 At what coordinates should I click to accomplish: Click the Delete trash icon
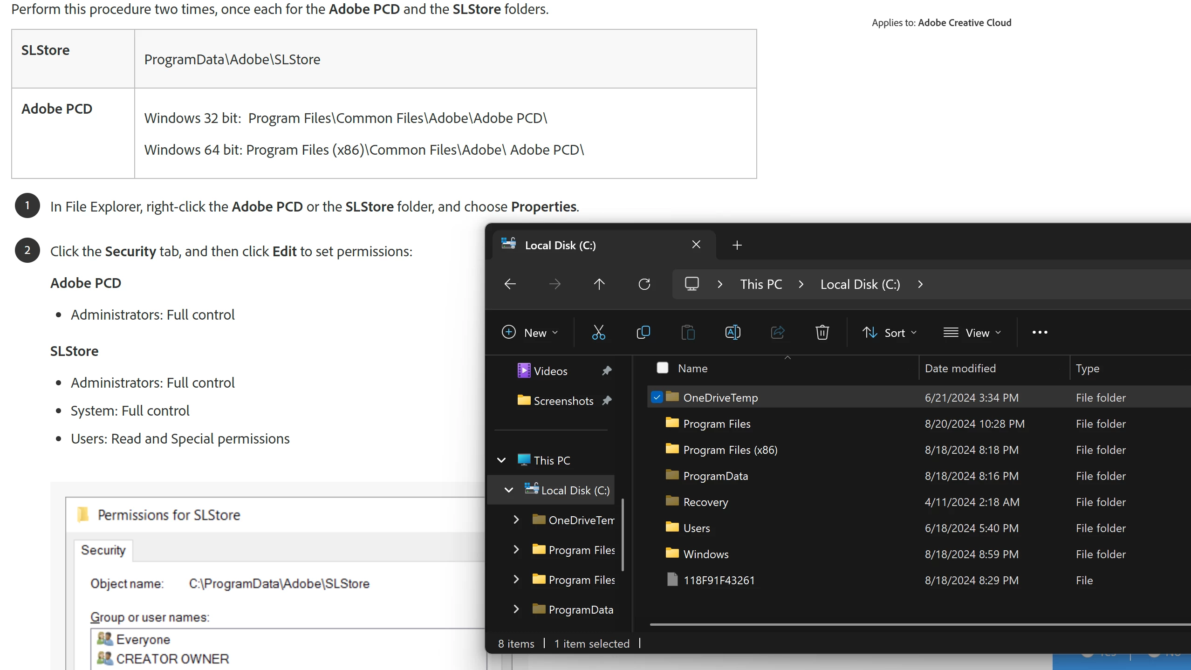pyautogui.click(x=822, y=332)
